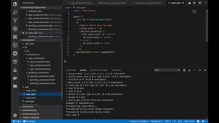219x123 pixels.
Task: Open the Explorer view in activity bar
Action: [15, 4]
